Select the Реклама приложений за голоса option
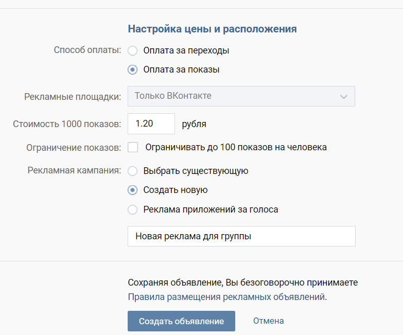403x335 pixels. click(133, 209)
